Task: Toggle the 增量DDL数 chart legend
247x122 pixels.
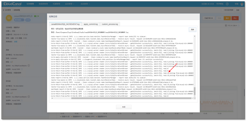Action: pyautogui.click(x=65, y=116)
